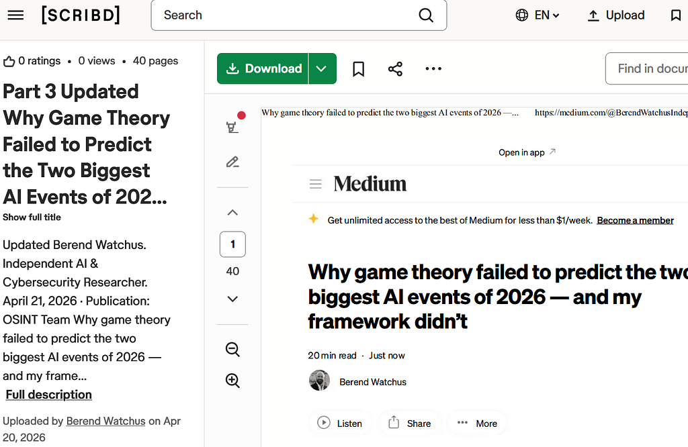Screen dimensions: 688x447
Task: Click the globe language icon
Action: coord(521,15)
